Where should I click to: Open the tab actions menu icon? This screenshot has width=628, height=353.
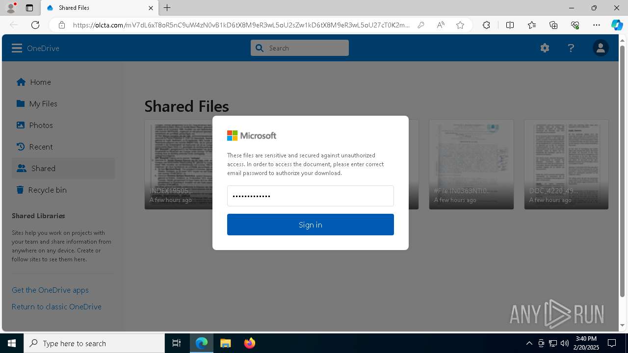pos(29,8)
